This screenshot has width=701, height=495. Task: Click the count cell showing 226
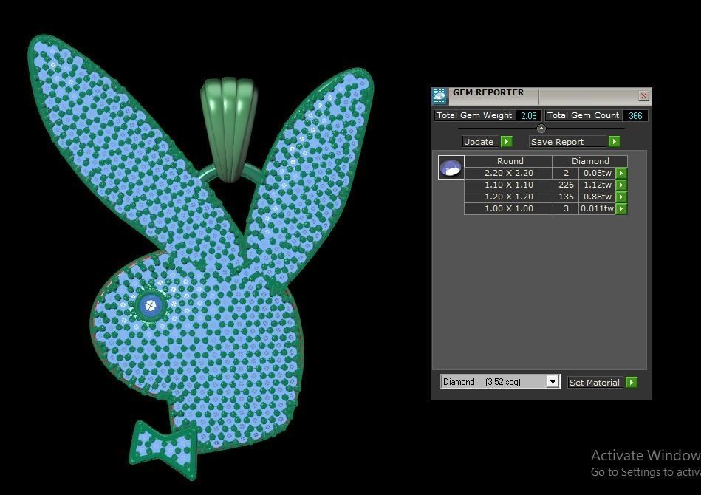(566, 185)
